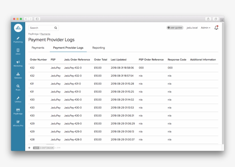This screenshot has height=167, width=235.
Task: Click the Jadu Order Reference column header
Action: 77,60
